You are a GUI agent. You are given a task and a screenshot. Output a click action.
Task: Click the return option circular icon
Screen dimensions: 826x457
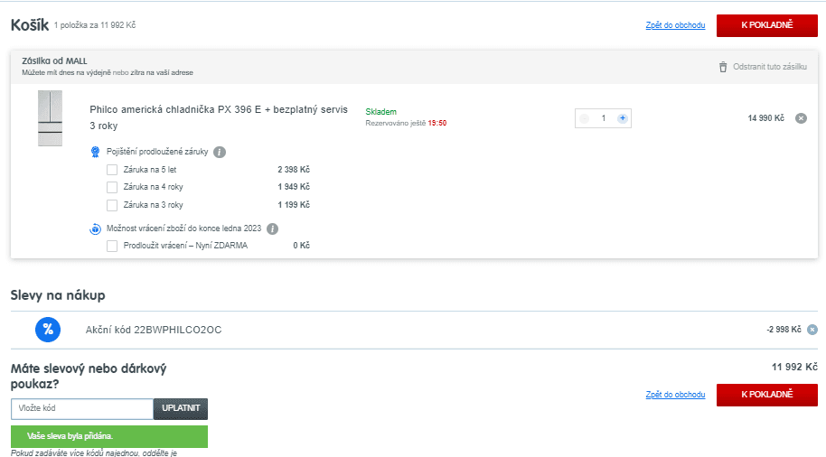pos(95,229)
